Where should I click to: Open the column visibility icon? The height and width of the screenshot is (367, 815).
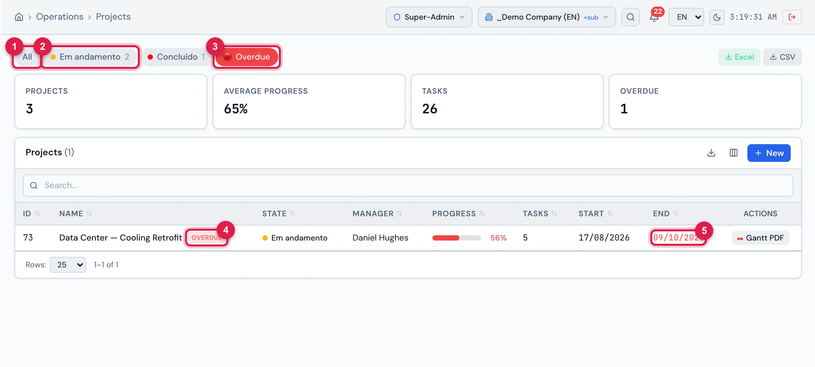coord(733,153)
